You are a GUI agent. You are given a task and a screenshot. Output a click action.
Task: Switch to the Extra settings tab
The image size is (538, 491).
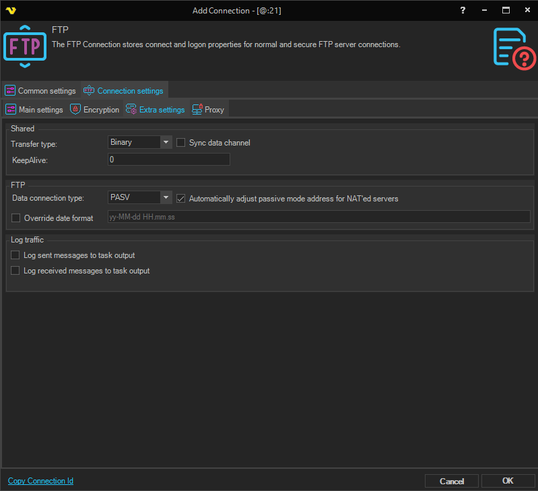[x=161, y=110]
